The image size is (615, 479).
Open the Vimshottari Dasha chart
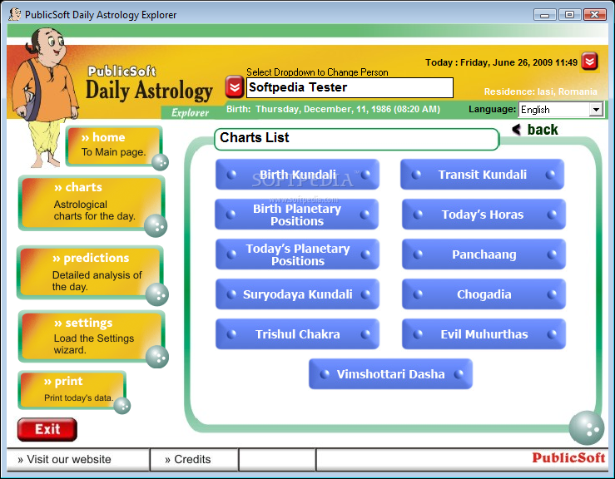point(390,374)
